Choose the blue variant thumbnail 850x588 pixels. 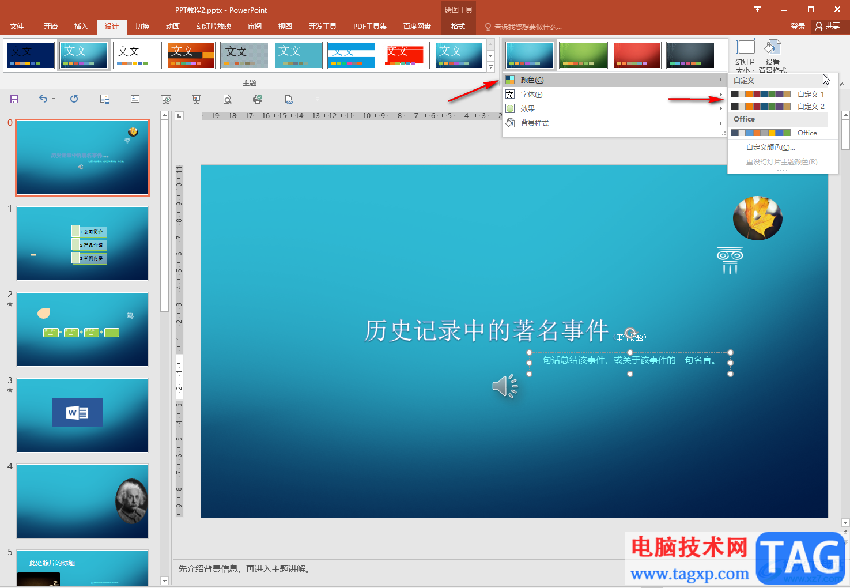pos(530,55)
